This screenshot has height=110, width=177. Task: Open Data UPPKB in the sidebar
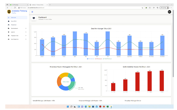pyautogui.click(x=17, y=21)
